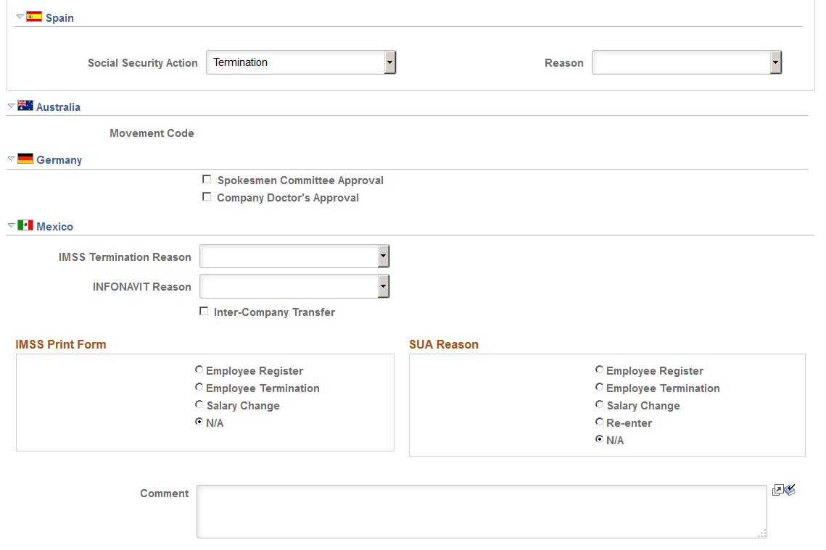Select Re-enter under SUA Reason
Viewport: 826px width, 550px height.
coord(600,422)
